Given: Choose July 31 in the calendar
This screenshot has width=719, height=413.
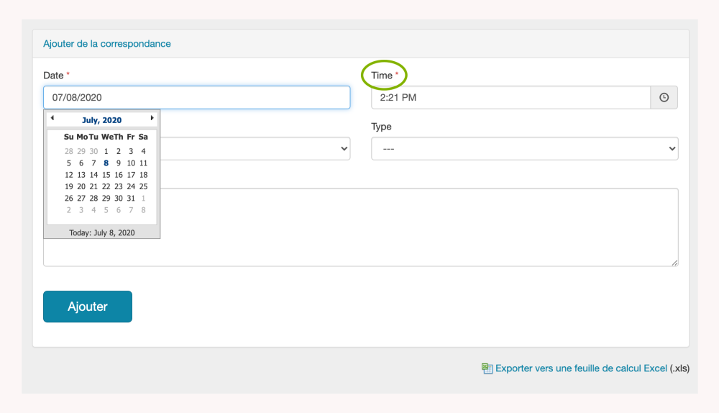Looking at the screenshot, I should [x=131, y=199].
